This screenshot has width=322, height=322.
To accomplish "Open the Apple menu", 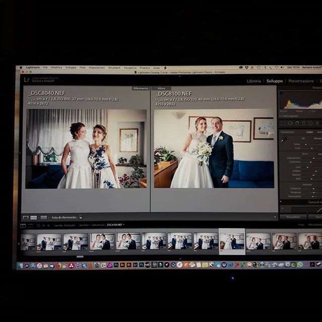I will (21, 67).
